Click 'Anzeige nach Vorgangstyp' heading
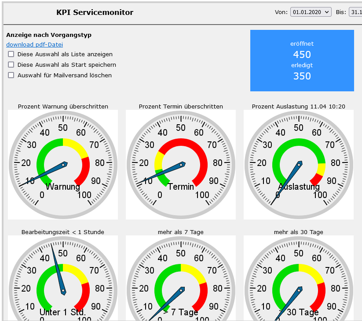The height and width of the screenshot is (321, 362). click(x=49, y=35)
